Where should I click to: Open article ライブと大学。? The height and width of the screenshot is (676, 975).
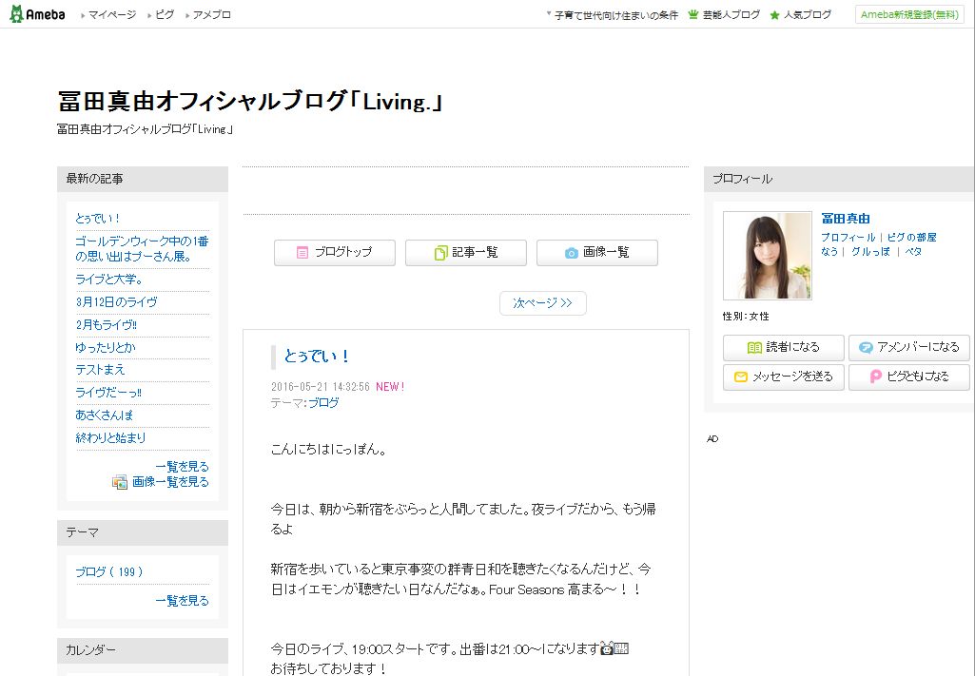point(109,280)
